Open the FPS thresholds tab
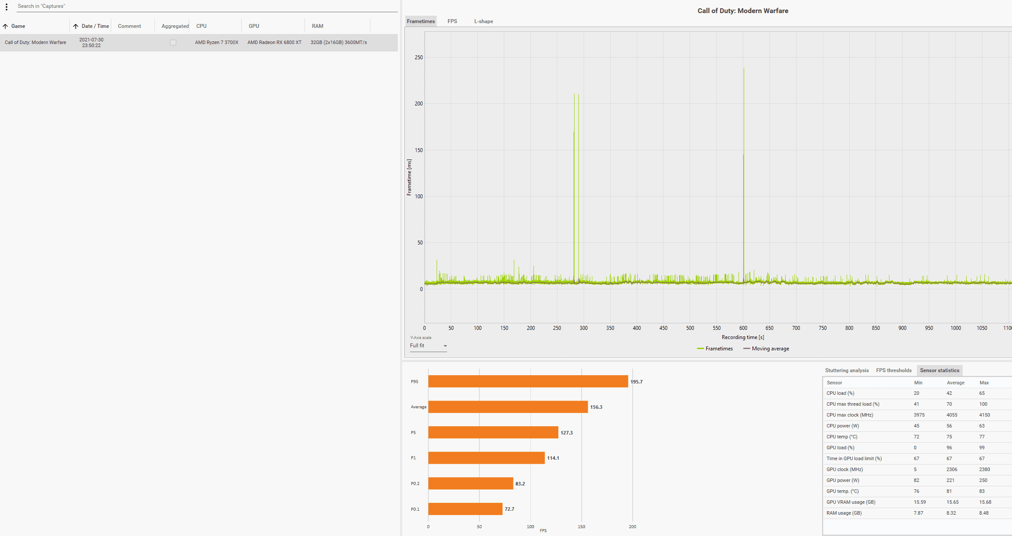This screenshot has height=536, width=1012. 893,370
